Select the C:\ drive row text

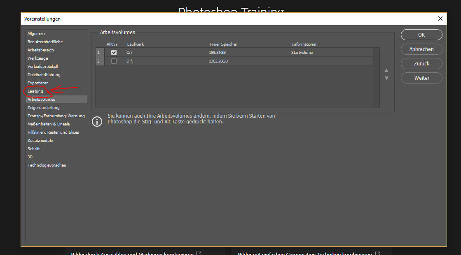tap(129, 53)
